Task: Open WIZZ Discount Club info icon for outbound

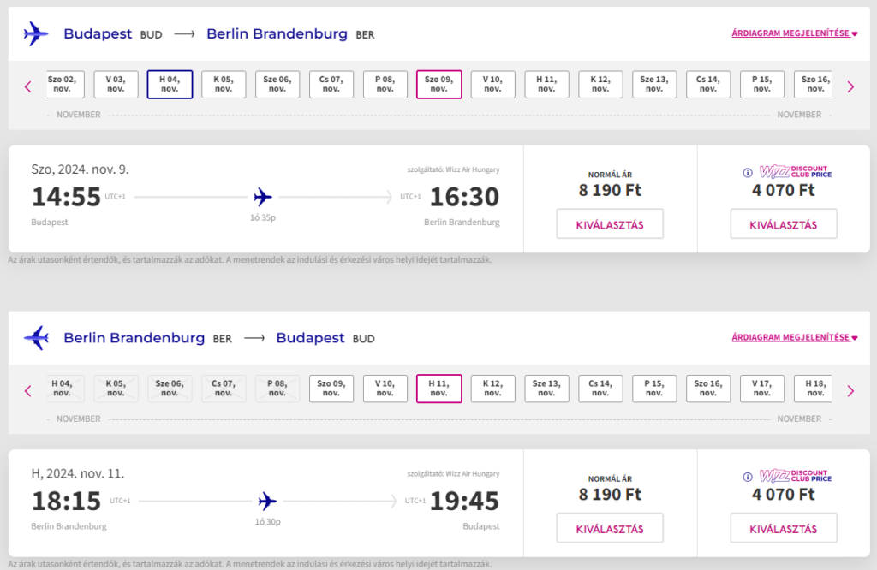Action: pos(747,173)
